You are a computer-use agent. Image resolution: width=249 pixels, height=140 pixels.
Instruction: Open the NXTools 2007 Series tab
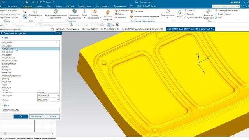tap(146, 6)
